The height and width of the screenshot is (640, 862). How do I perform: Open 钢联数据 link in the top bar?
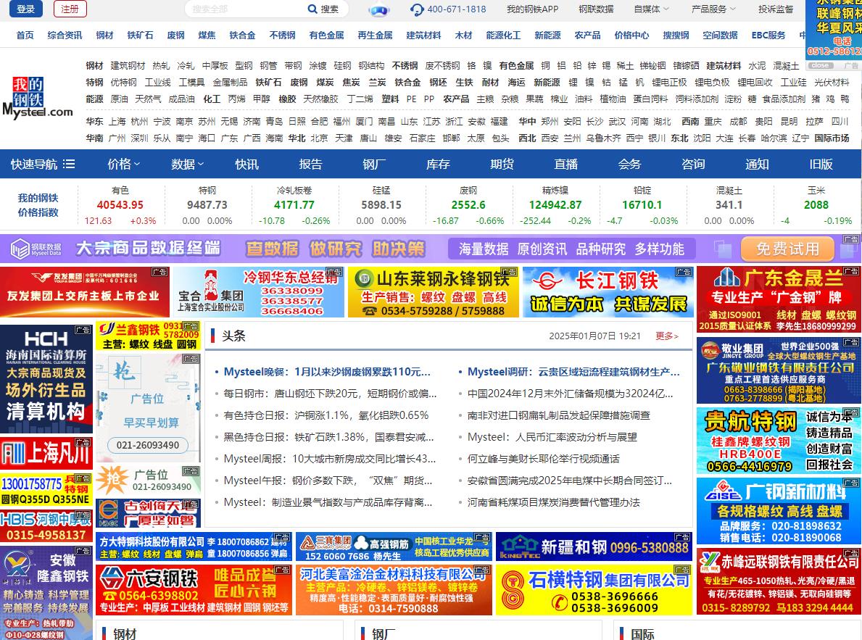(x=596, y=9)
